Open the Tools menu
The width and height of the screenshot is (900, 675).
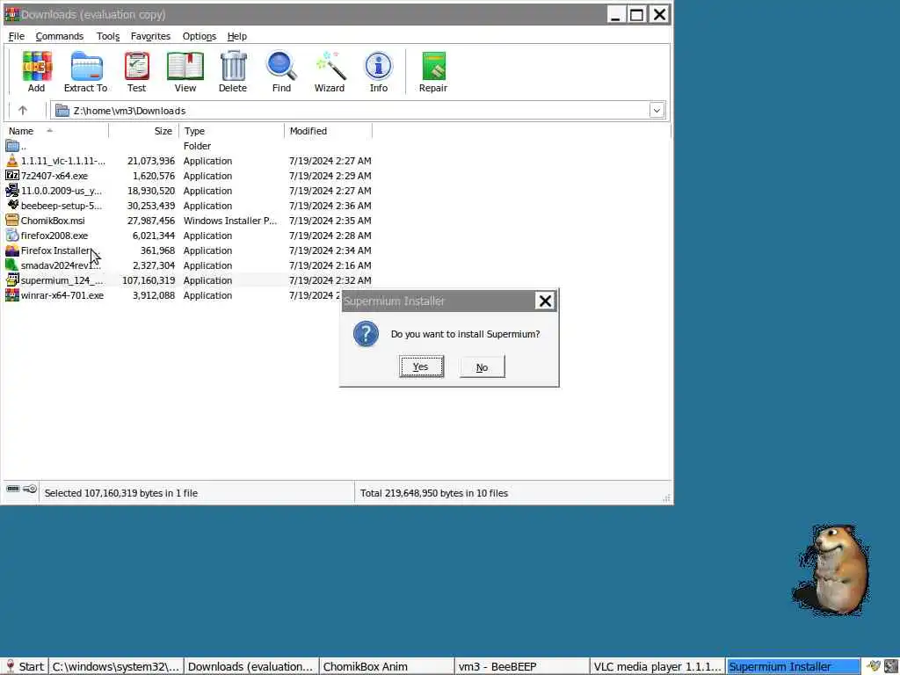pos(108,36)
